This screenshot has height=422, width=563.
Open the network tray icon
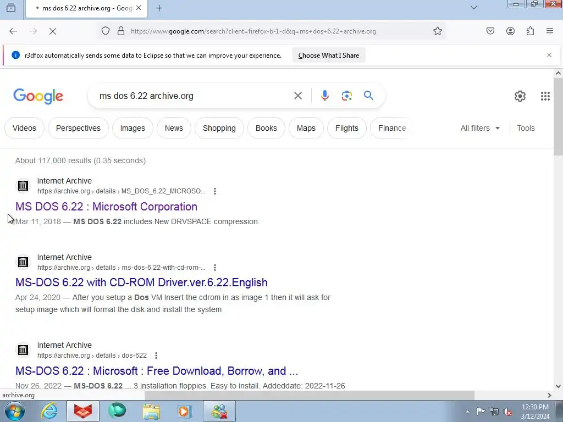click(494, 412)
